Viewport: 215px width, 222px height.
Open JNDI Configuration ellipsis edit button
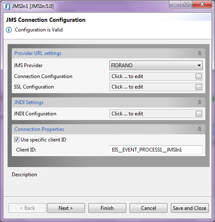tap(199, 114)
